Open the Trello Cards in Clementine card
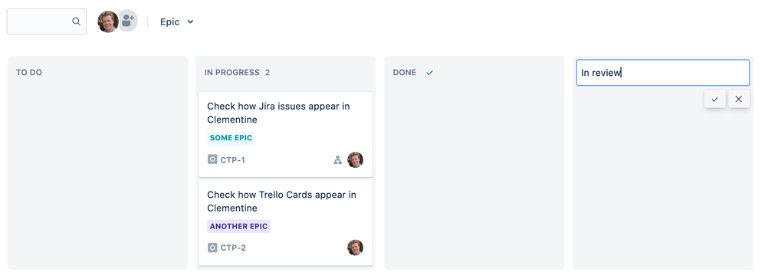 pyautogui.click(x=285, y=223)
